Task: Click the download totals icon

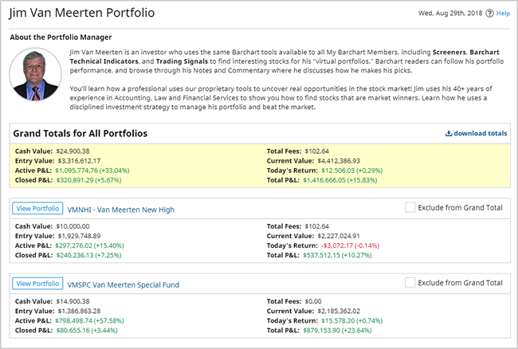Action: (449, 133)
